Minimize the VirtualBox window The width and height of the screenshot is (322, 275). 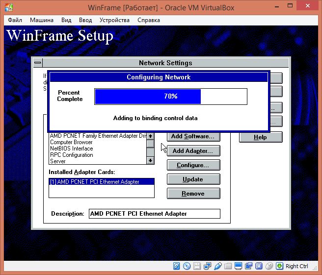coord(277,6)
